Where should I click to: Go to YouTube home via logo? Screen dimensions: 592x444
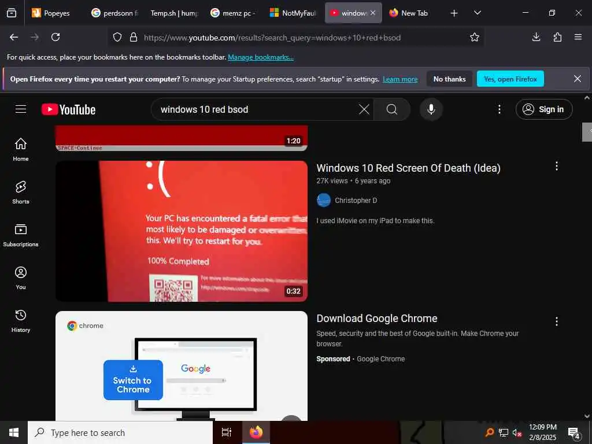pyautogui.click(x=68, y=109)
